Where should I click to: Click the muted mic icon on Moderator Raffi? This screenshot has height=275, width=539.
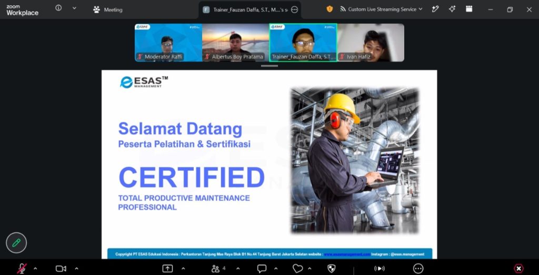pos(140,57)
